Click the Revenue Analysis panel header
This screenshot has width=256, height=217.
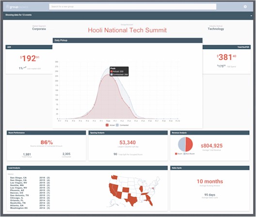pos(210,133)
